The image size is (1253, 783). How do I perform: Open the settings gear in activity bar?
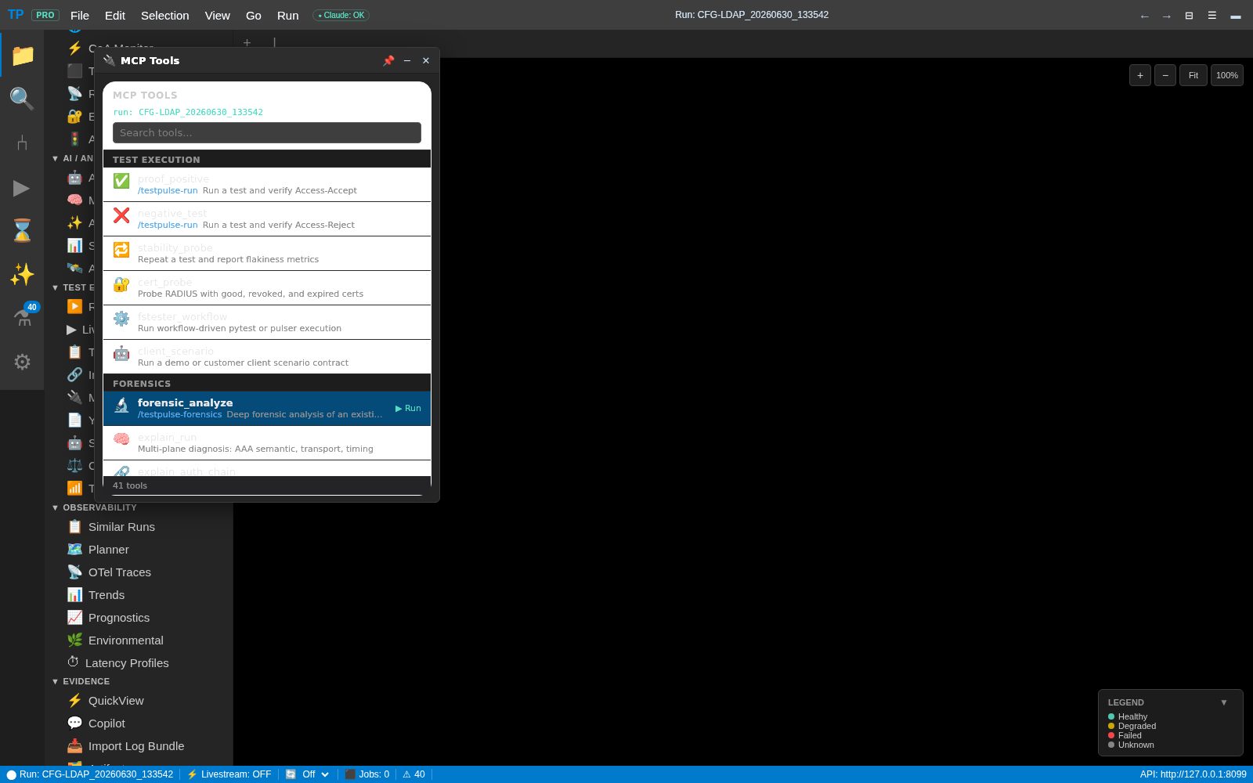coord(22,362)
